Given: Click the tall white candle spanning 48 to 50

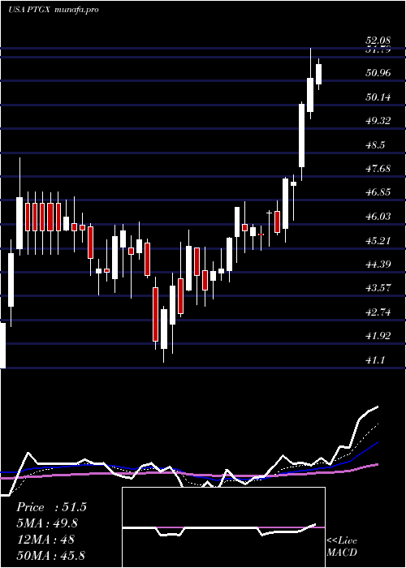Looking at the screenshot, I should (301, 136).
